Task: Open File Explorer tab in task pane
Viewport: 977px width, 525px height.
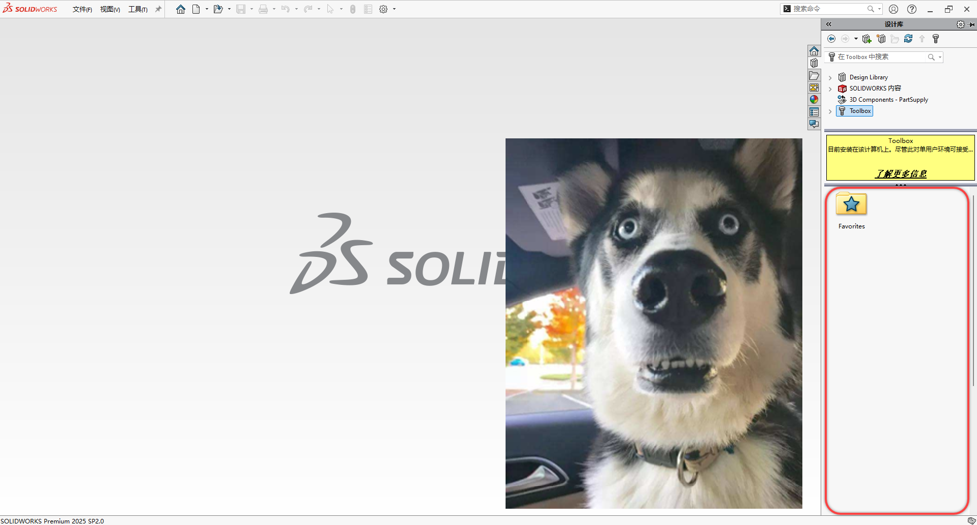Action: [x=814, y=76]
